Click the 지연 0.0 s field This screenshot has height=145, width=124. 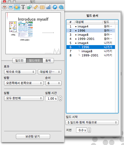tap(82, 130)
